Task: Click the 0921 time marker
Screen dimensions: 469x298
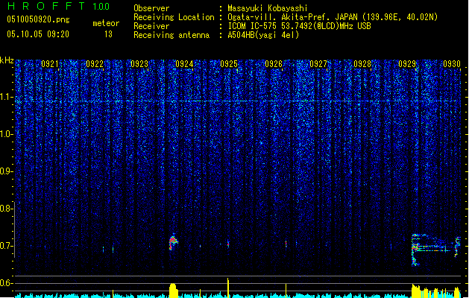Action: pyautogui.click(x=50, y=64)
